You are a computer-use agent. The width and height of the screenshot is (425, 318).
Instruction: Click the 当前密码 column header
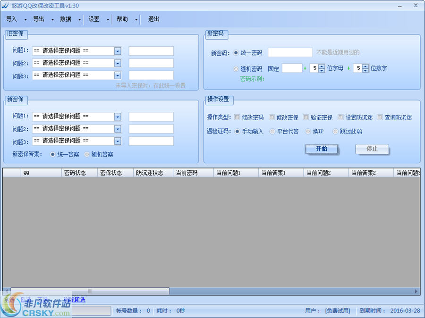pyautogui.click(x=193, y=173)
